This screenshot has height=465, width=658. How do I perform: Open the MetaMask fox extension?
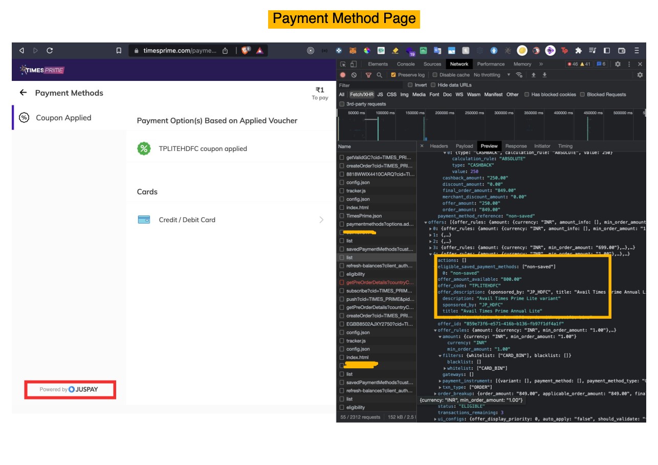(353, 51)
